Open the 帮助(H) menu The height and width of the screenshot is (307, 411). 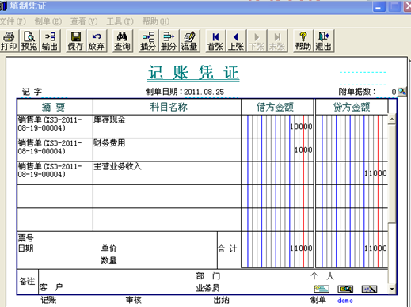click(156, 21)
